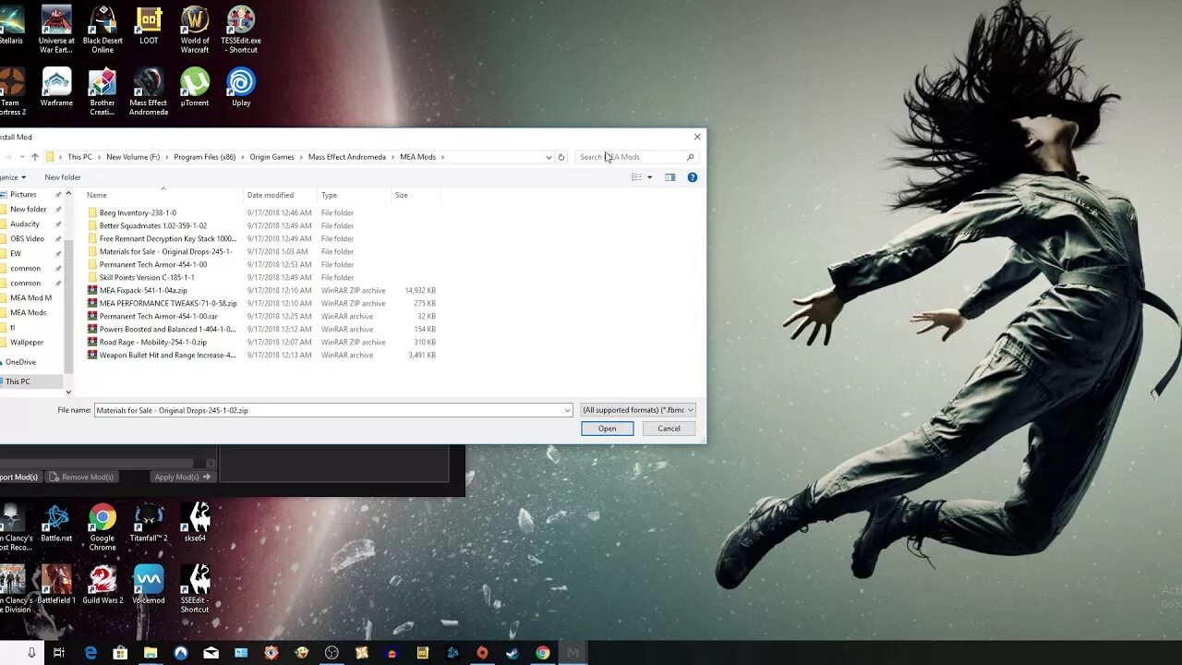
Task: Launch the Warframe desktop icon
Action: [x=56, y=87]
